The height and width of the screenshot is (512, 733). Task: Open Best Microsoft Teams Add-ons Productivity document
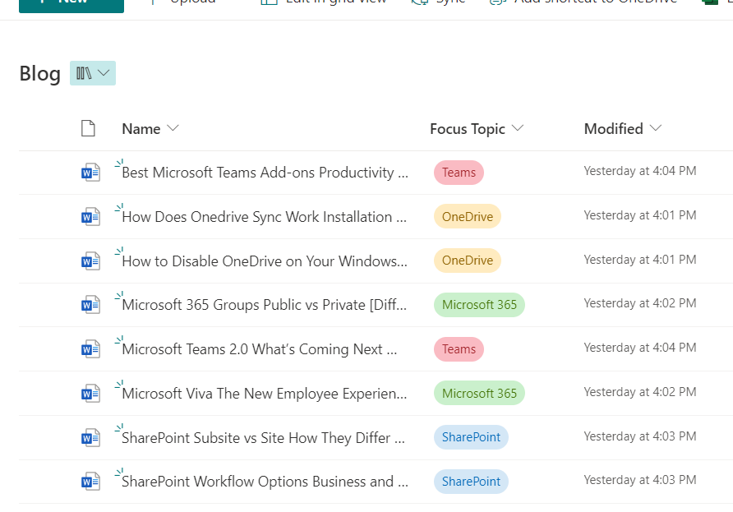[265, 173]
